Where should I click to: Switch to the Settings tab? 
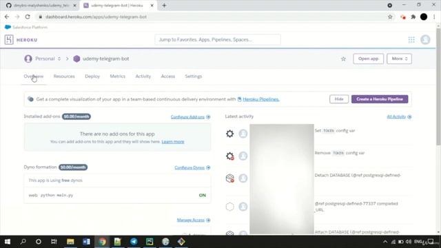point(194,76)
